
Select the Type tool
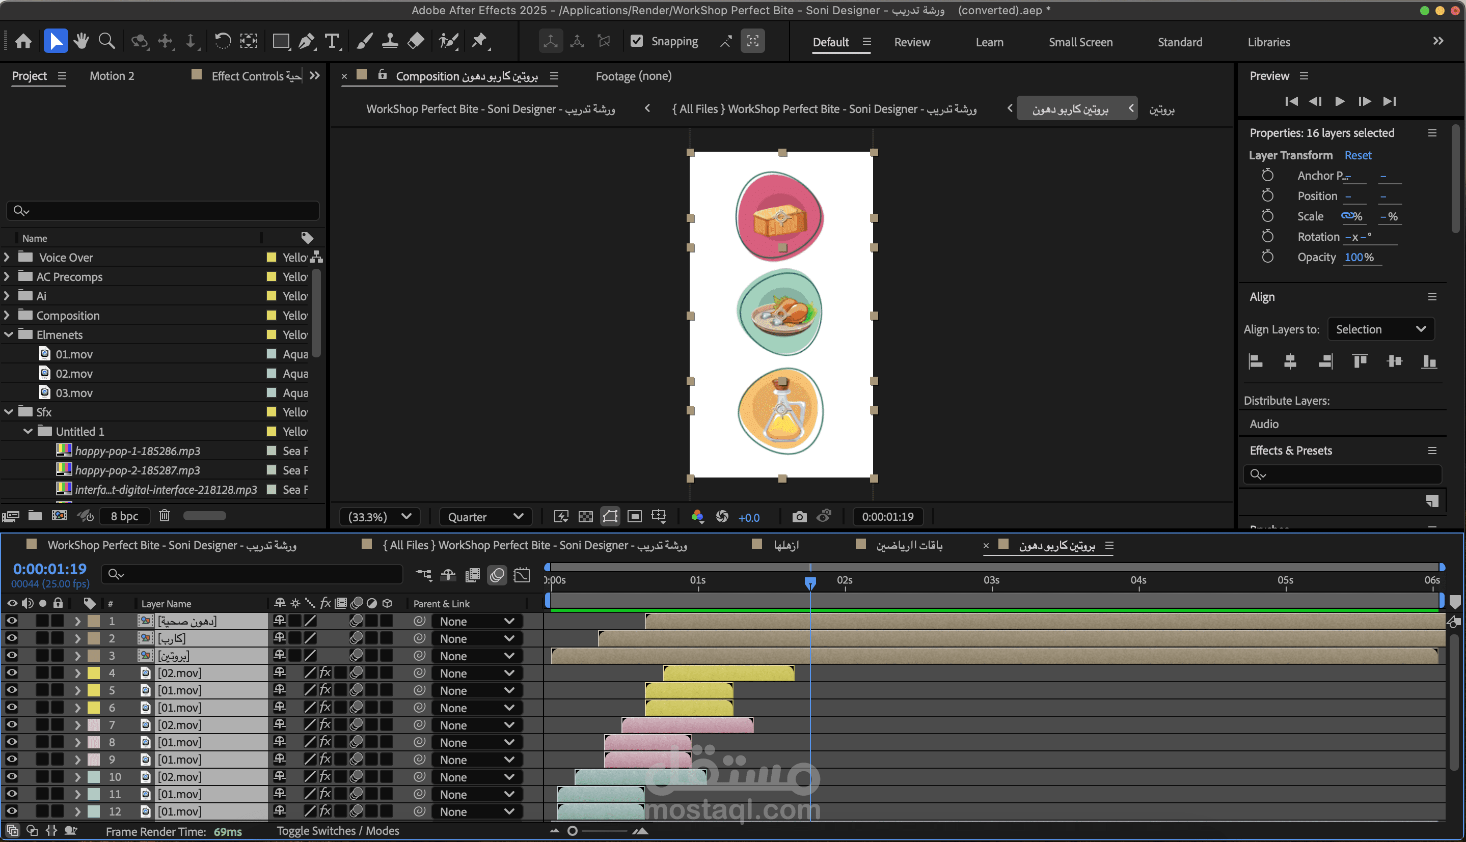332,41
